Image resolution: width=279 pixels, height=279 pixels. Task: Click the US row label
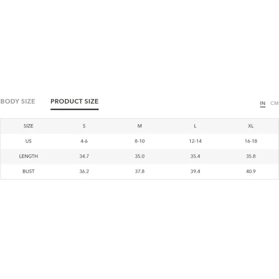tap(28, 141)
